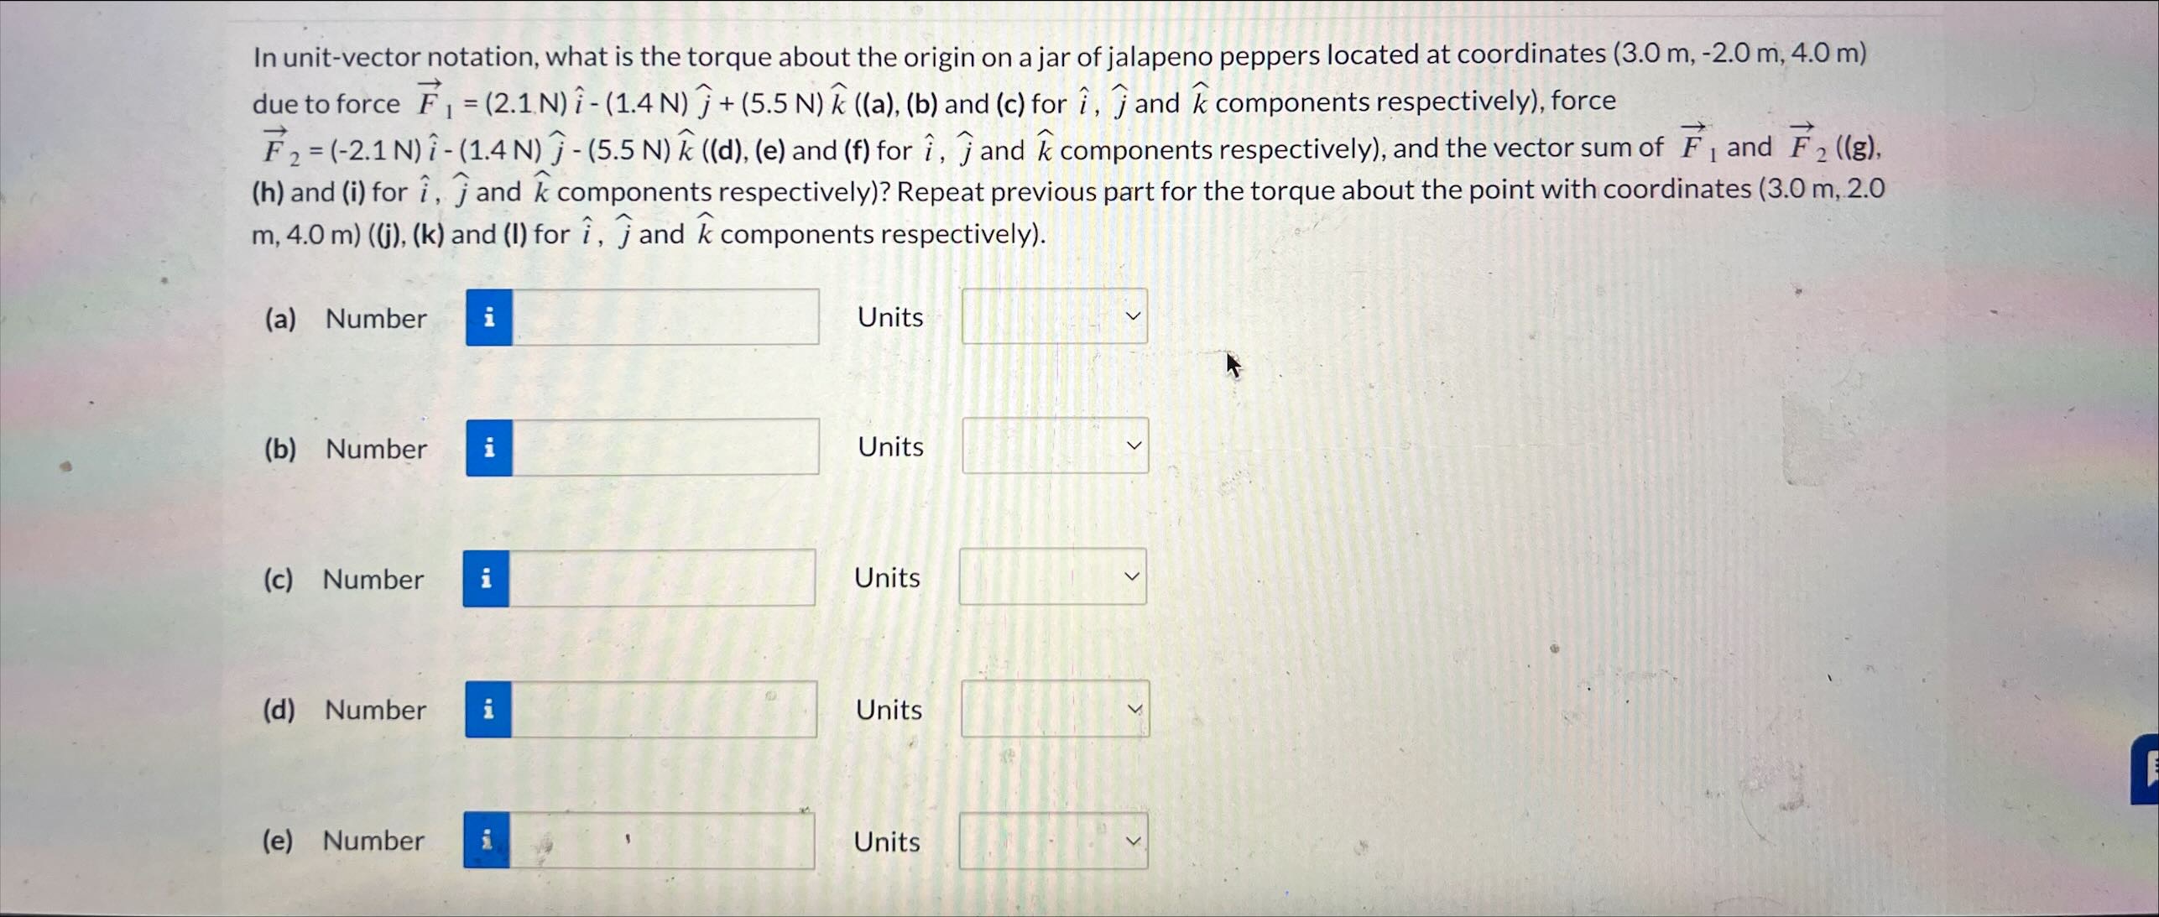Open the Units dropdown for part (b)
Viewport: 2159px width, 917px height.
coord(1054,446)
